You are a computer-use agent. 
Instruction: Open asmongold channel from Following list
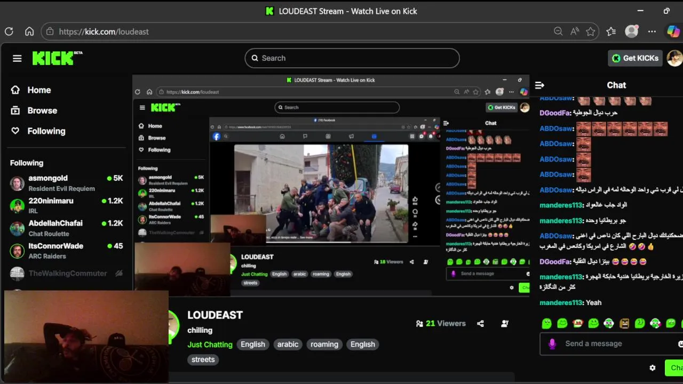(x=67, y=183)
